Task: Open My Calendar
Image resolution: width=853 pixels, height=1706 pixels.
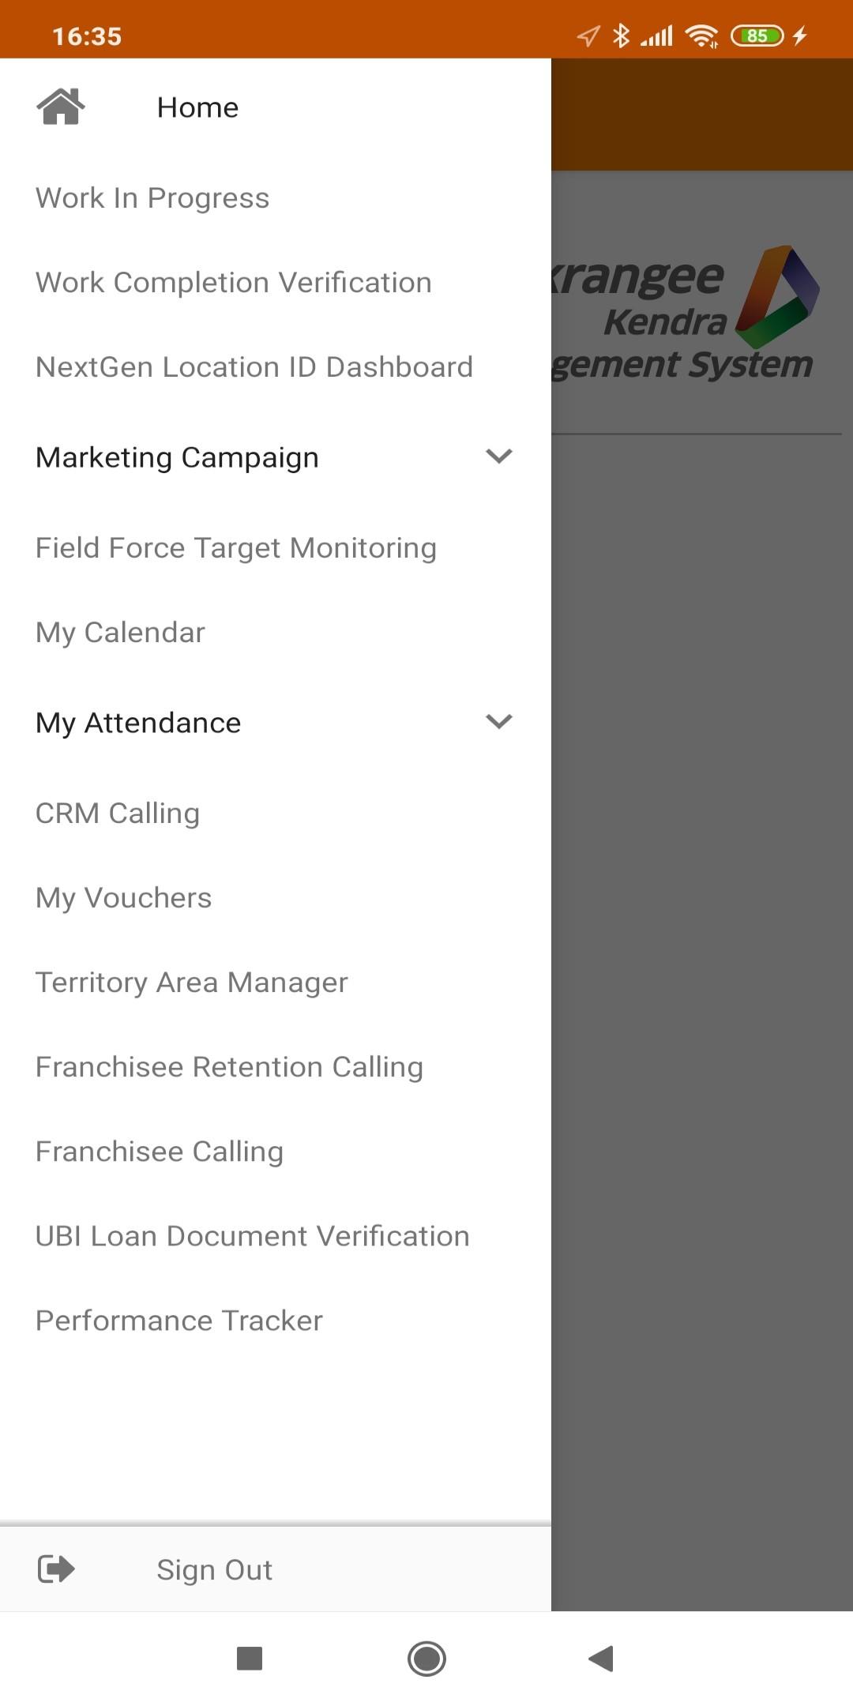Action: [x=120, y=633]
